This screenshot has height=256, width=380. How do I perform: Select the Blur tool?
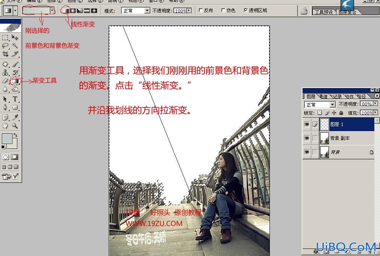coord(5,89)
